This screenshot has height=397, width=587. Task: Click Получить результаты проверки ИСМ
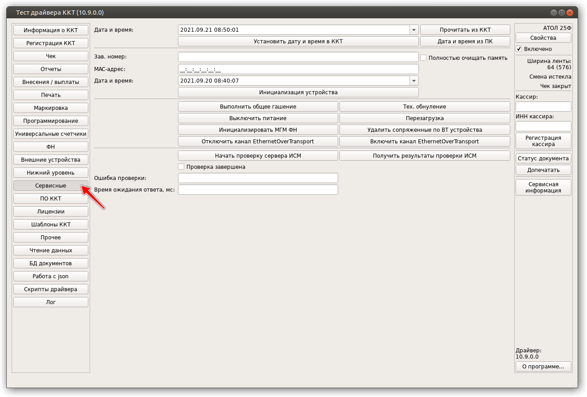(x=425, y=156)
